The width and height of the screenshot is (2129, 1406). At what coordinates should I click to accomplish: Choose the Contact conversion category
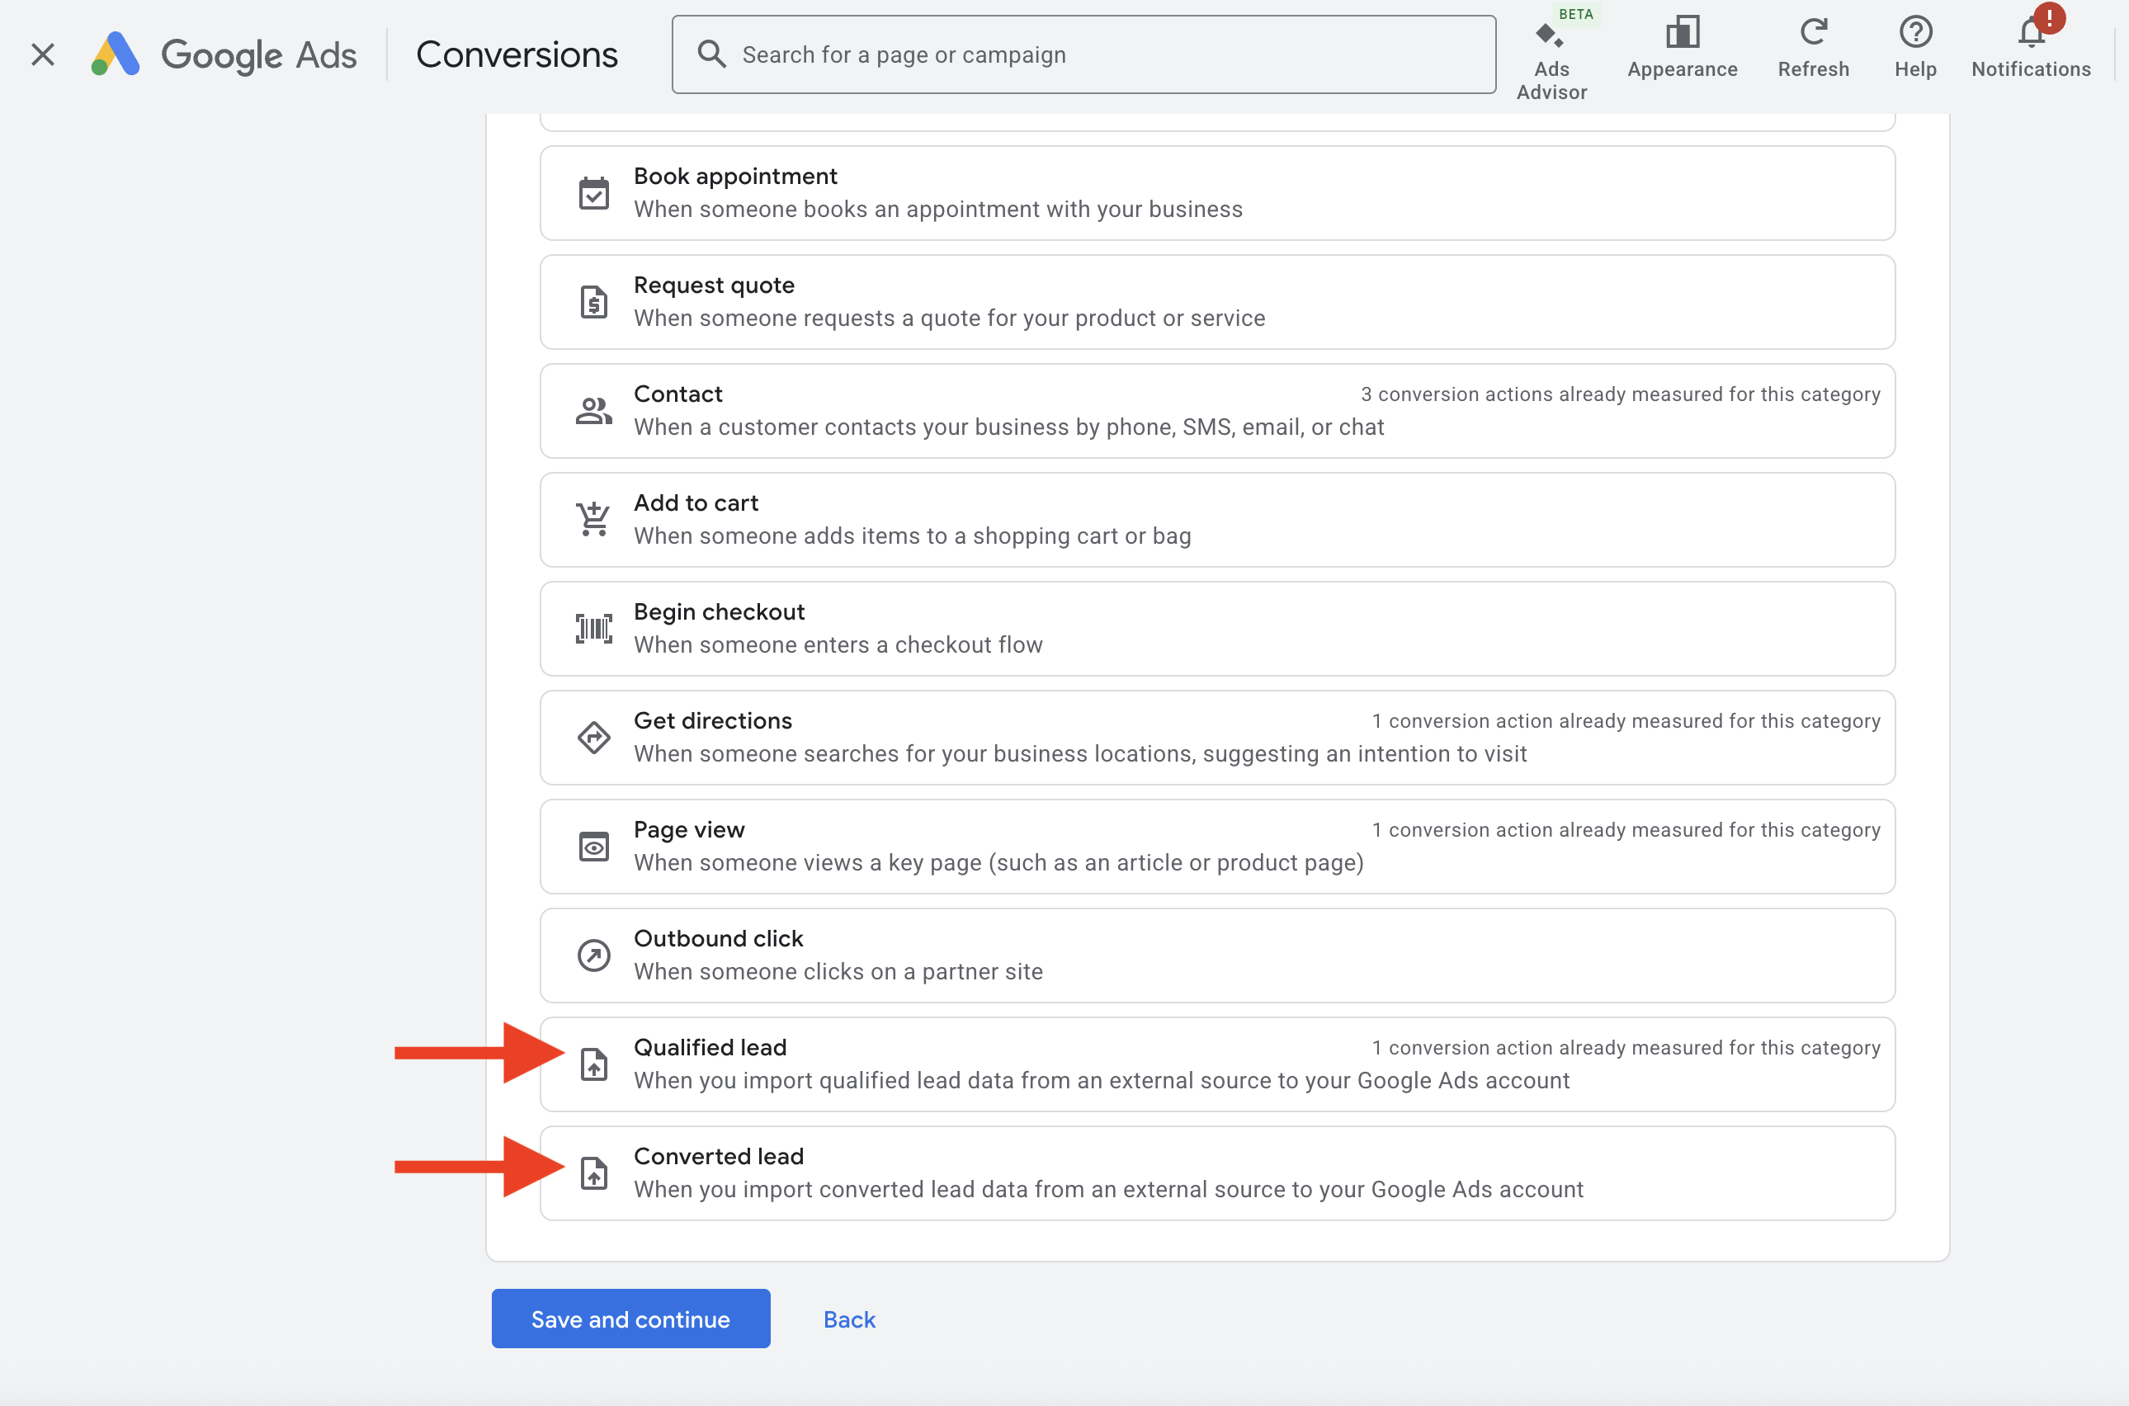coord(1216,412)
